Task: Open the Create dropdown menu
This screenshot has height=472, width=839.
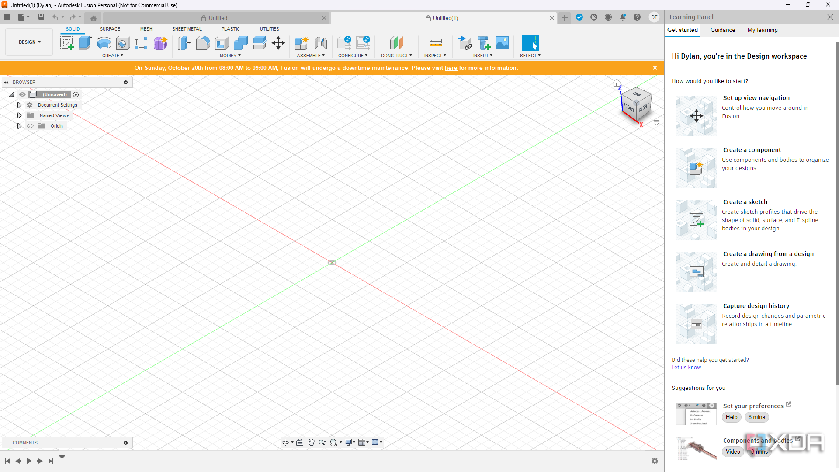Action: [113, 56]
